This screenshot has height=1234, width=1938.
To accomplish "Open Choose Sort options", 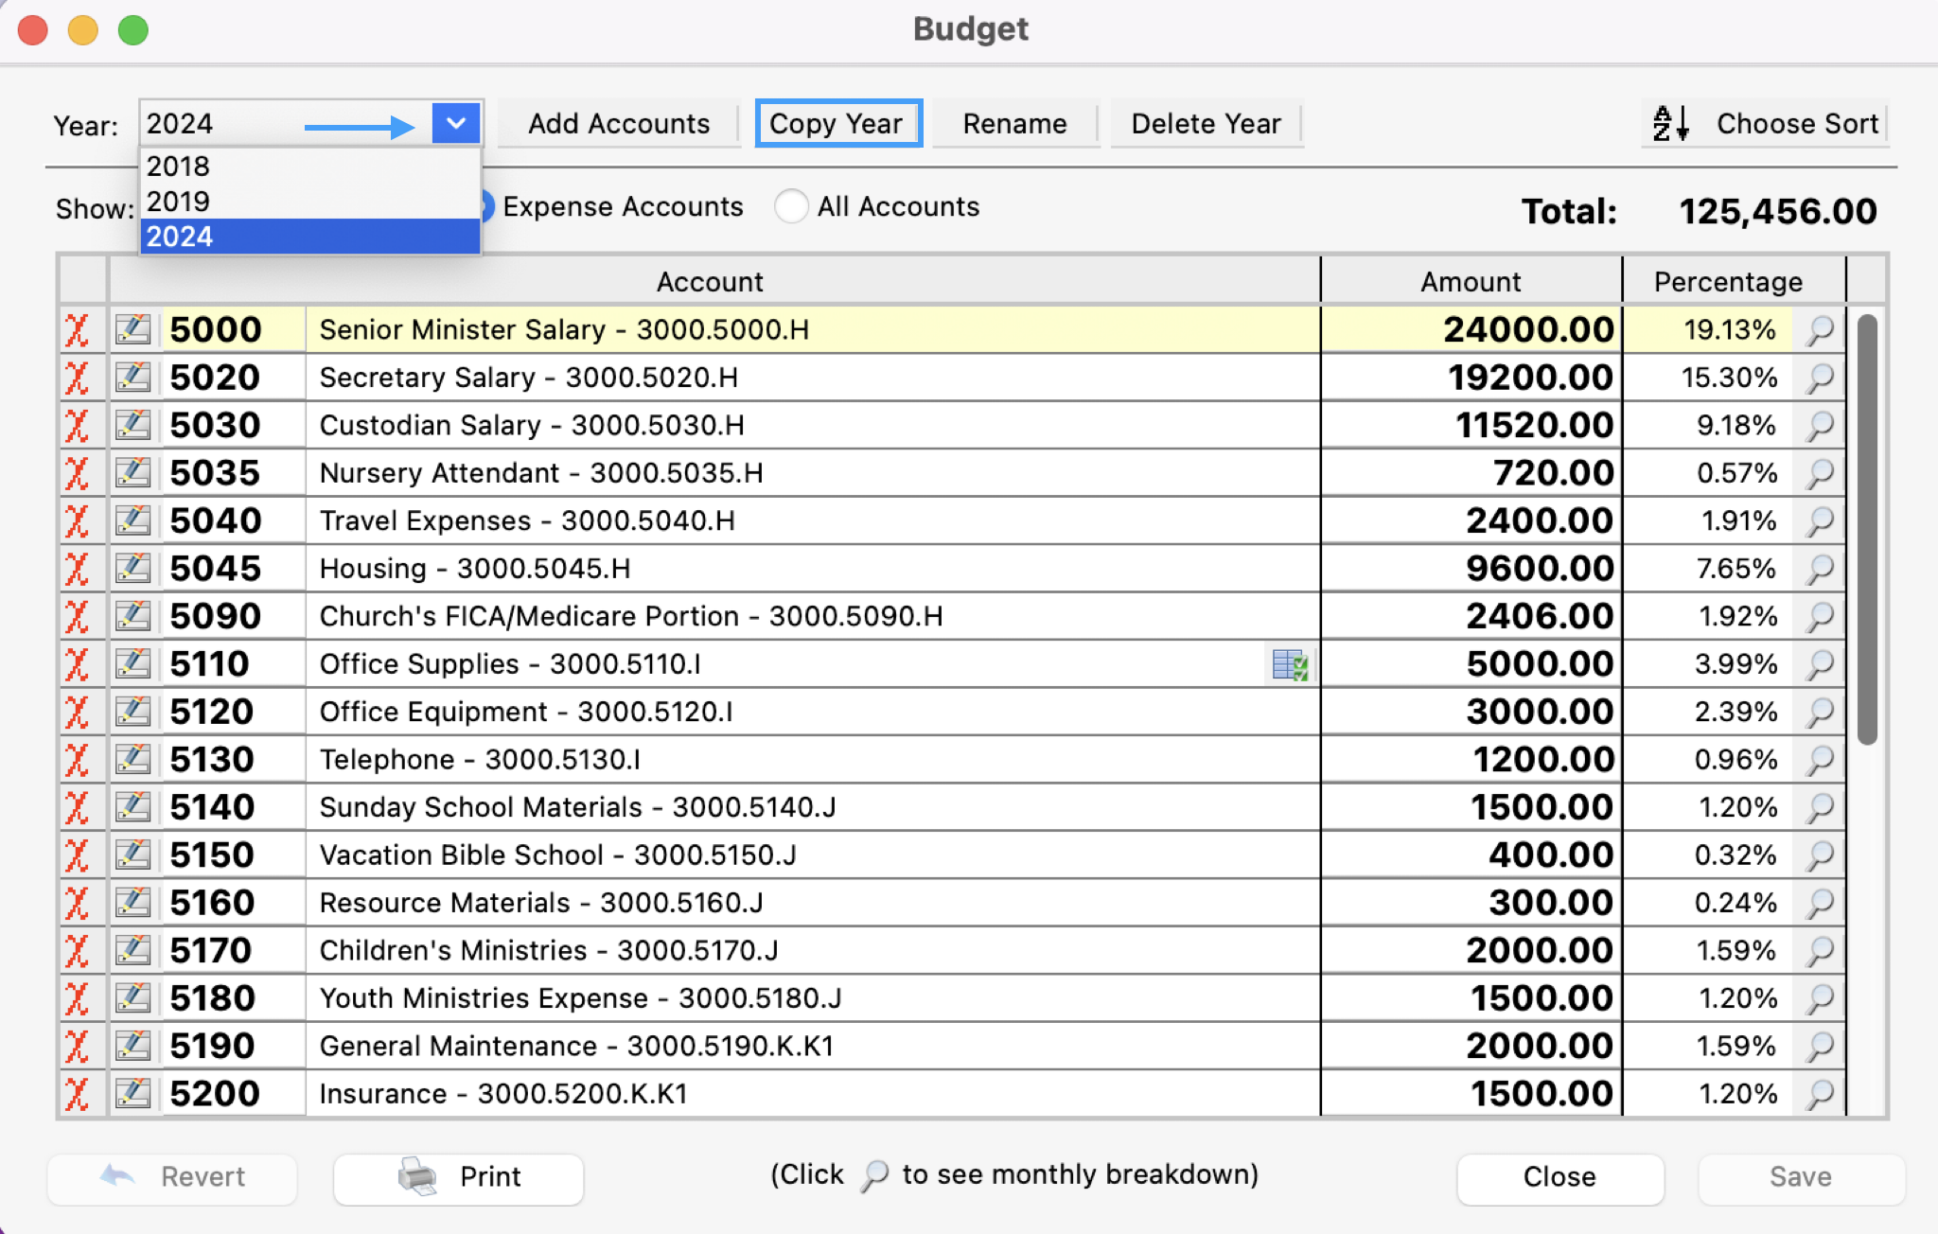I will tap(1766, 124).
